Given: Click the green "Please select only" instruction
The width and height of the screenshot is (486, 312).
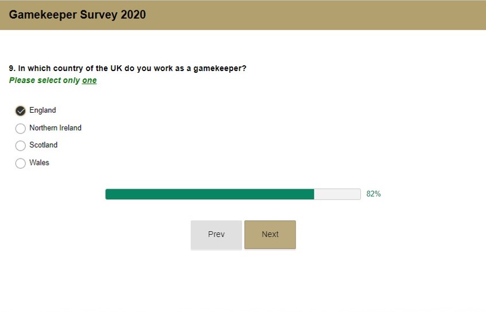Looking at the screenshot, I should [44, 81].
